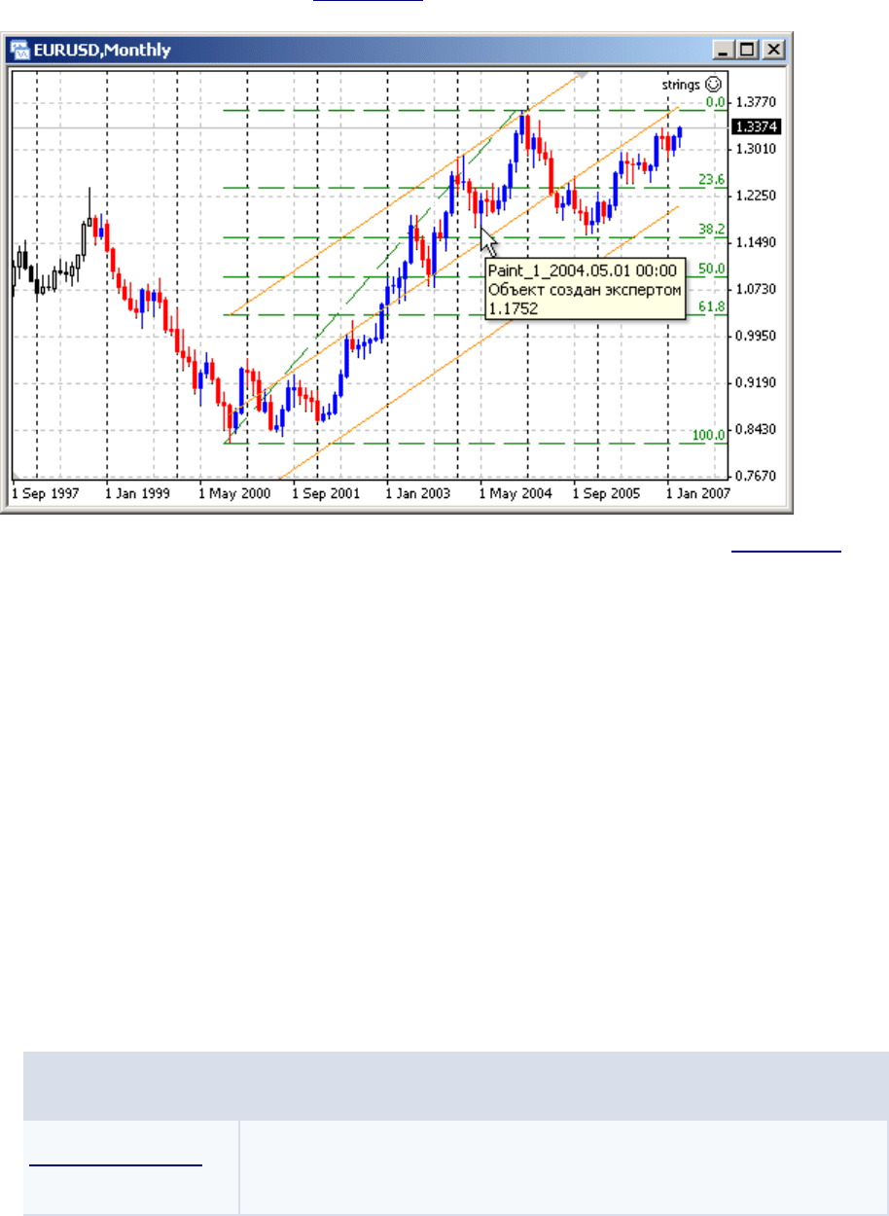The height and width of the screenshot is (1216, 889).
Task: Select the Fibonacci 23.6 level label
Action: [713, 179]
